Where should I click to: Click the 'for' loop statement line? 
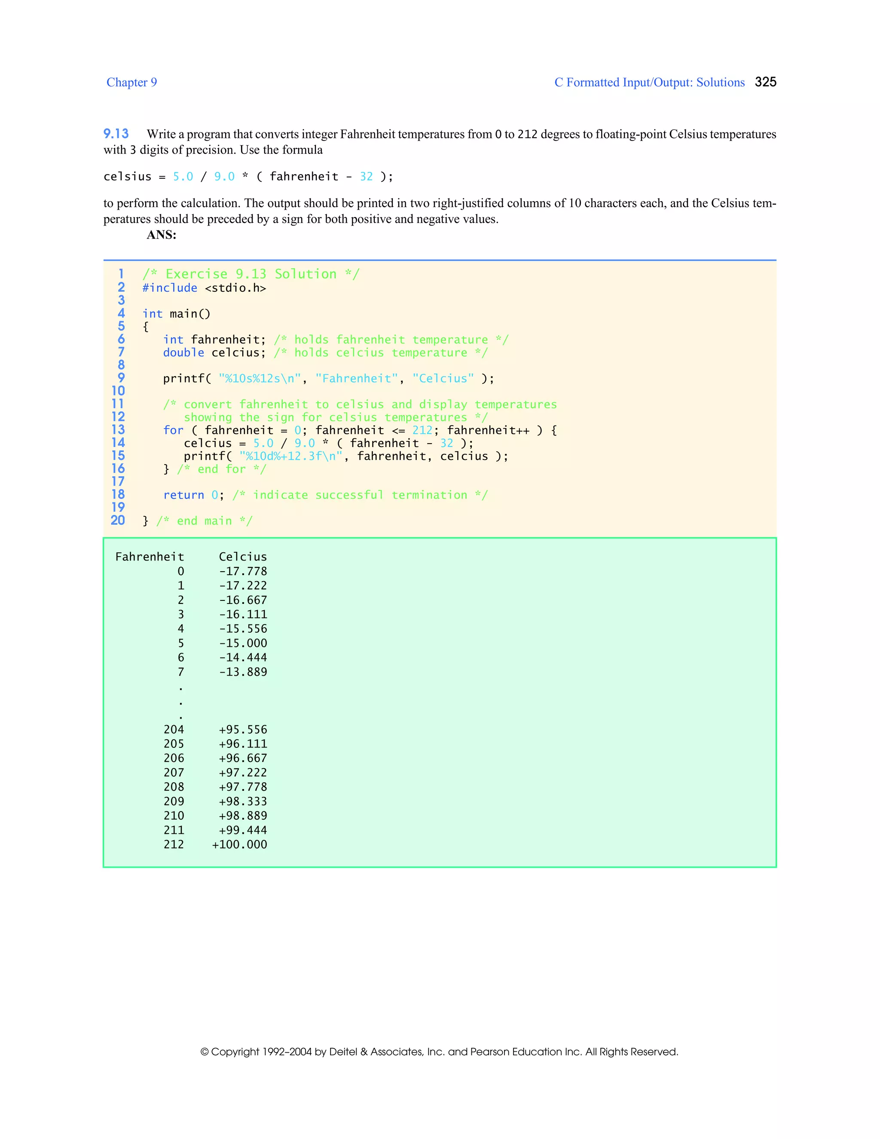[360, 430]
